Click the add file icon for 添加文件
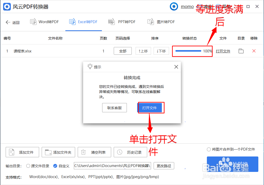 tap(11, 152)
